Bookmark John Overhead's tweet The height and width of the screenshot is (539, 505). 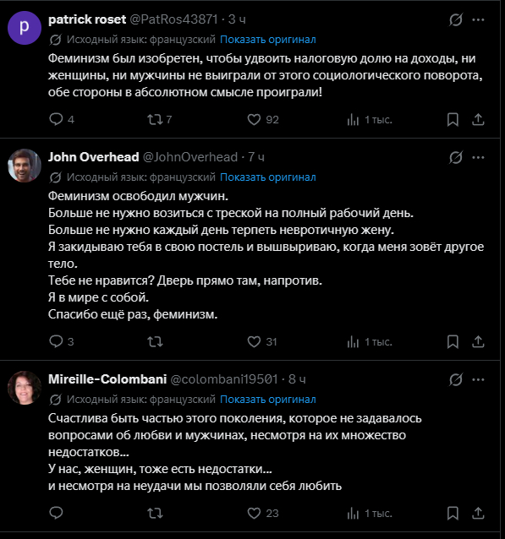click(x=453, y=341)
